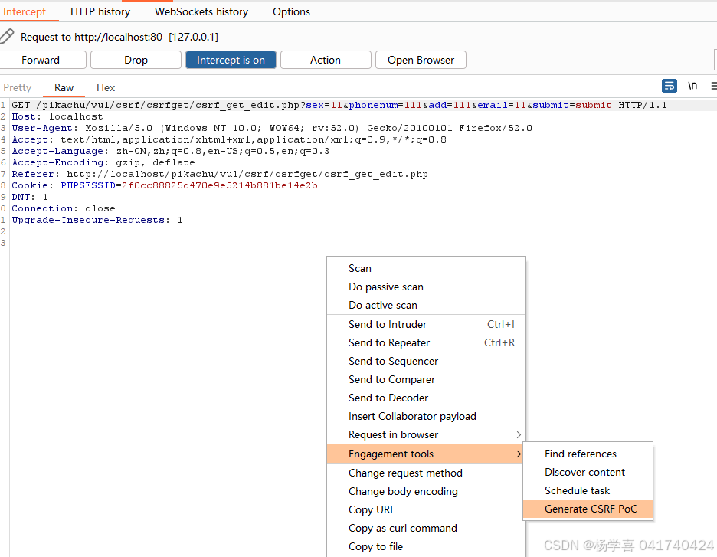Choose Change request method
This screenshot has height=557, width=717.
pos(426,473)
